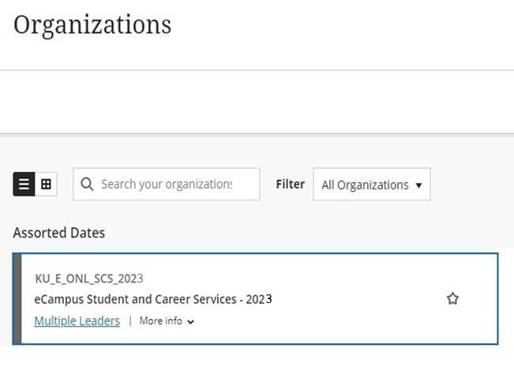Click the separator between Leaders and More info
The image size is (514, 367).
pos(130,321)
